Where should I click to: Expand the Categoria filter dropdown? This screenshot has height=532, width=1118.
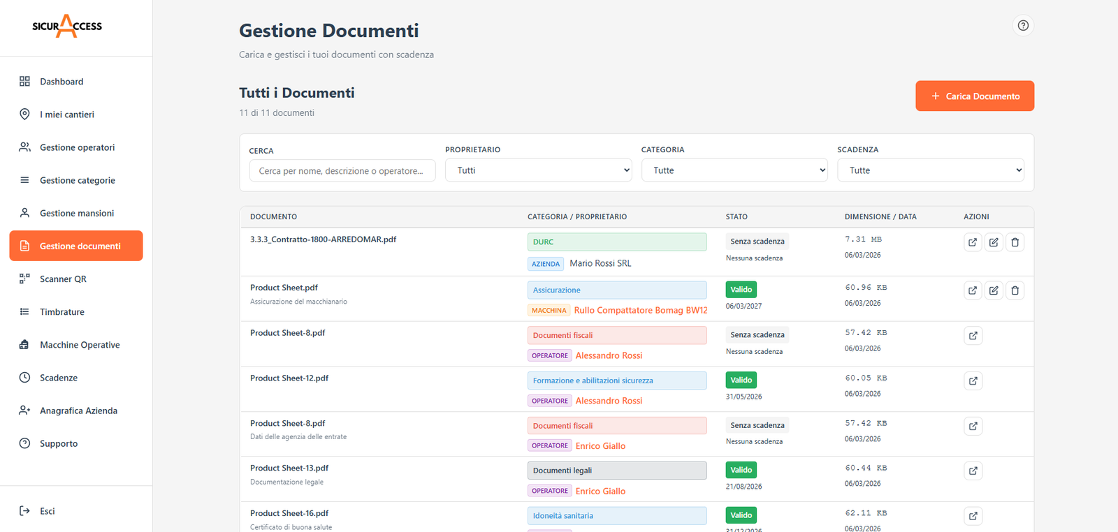734,170
